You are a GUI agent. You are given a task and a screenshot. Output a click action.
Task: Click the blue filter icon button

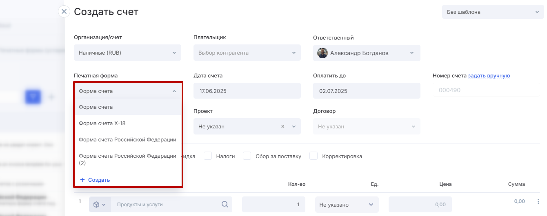click(x=33, y=97)
